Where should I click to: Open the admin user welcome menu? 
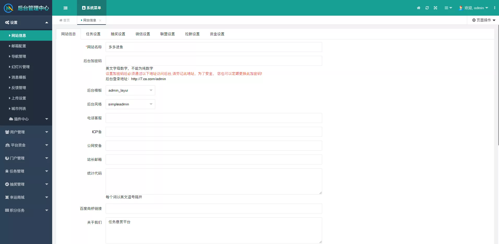pyautogui.click(x=474, y=8)
